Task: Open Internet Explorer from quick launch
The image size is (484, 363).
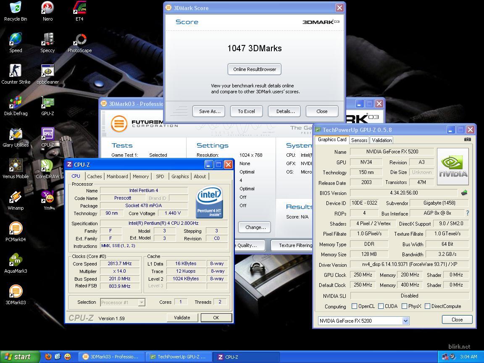Action: [58, 357]
